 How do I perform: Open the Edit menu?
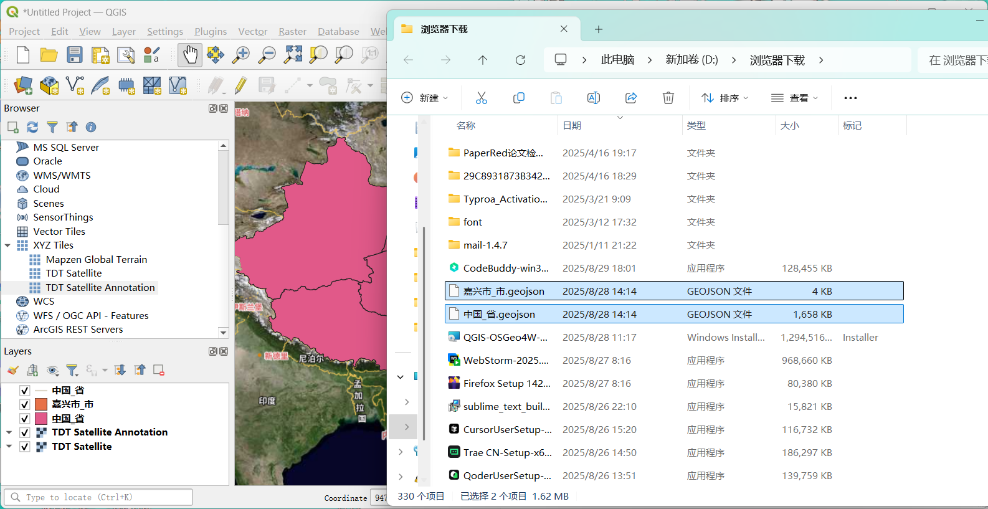[60, 31]
